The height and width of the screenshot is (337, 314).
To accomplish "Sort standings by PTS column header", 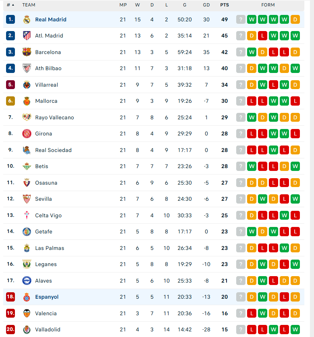I will pyautogui.click(x=225, y=5).
